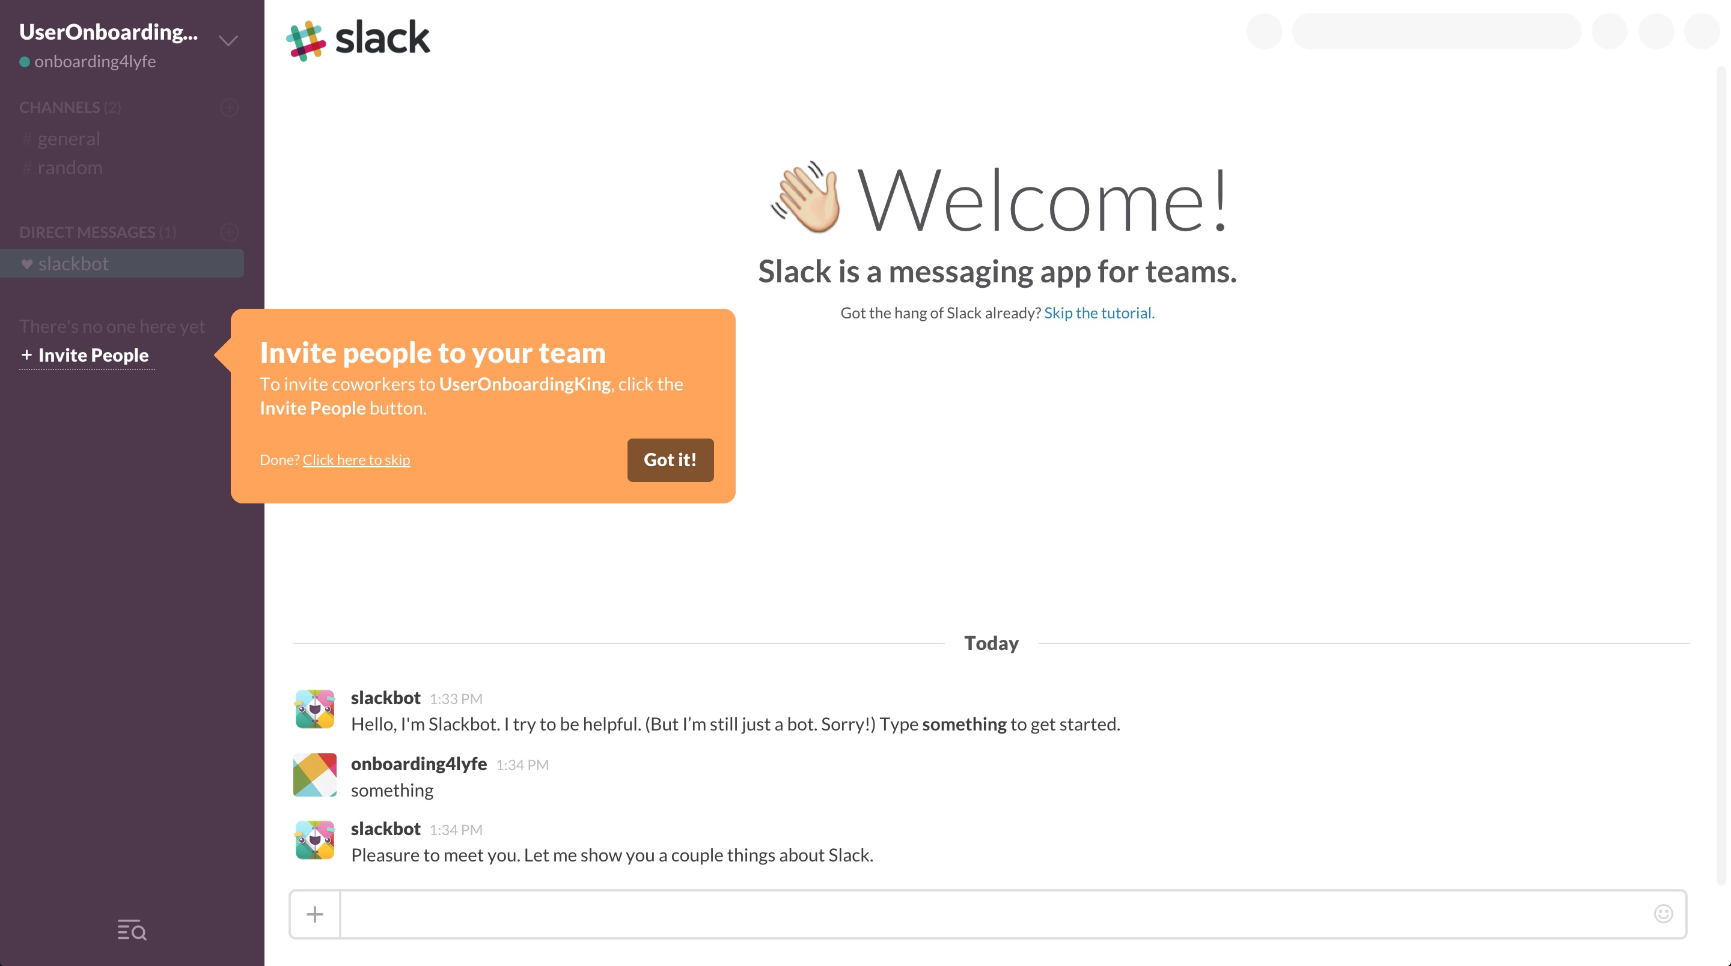Click the slackbot 1:34 PM timestamp
The image size is (1731, 966).
[x=456, y=830]
